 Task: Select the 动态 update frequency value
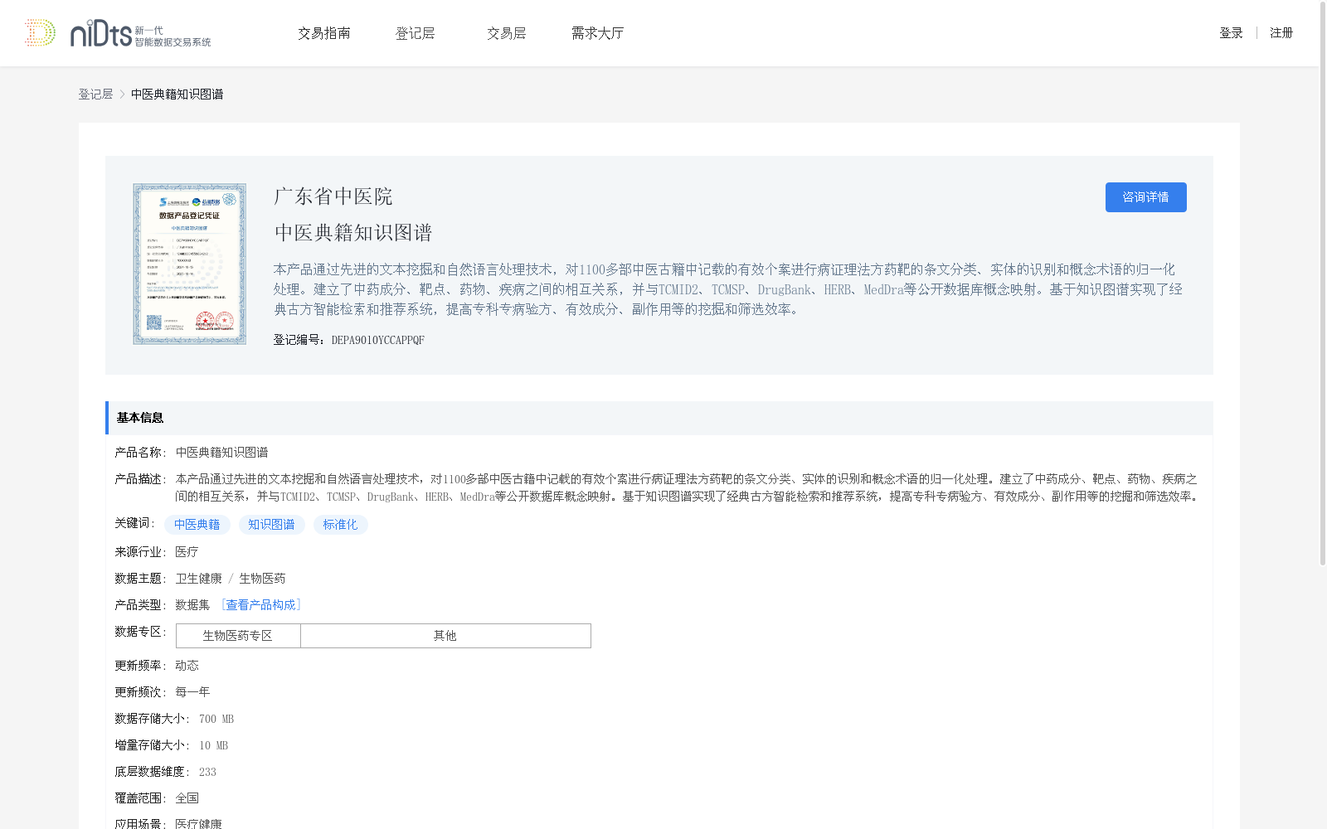pos(187,666)
